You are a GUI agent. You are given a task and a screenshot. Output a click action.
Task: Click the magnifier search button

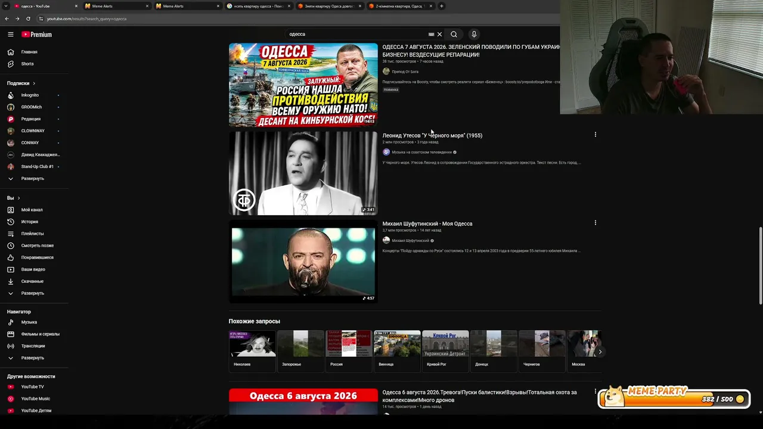coord(454,35)
